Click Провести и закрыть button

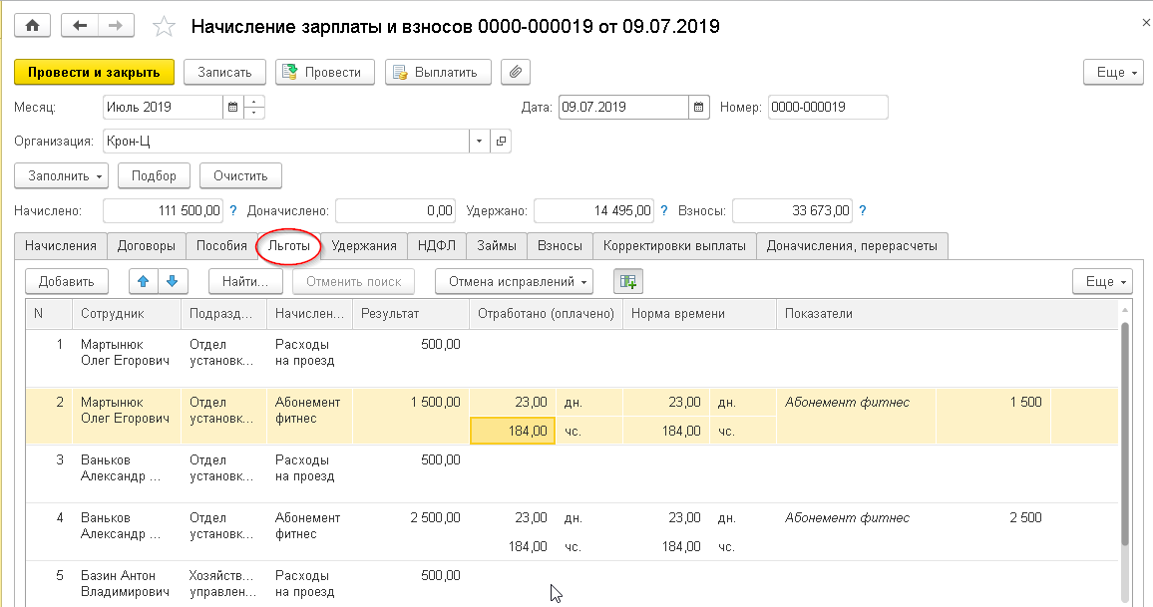click(94, 72)
